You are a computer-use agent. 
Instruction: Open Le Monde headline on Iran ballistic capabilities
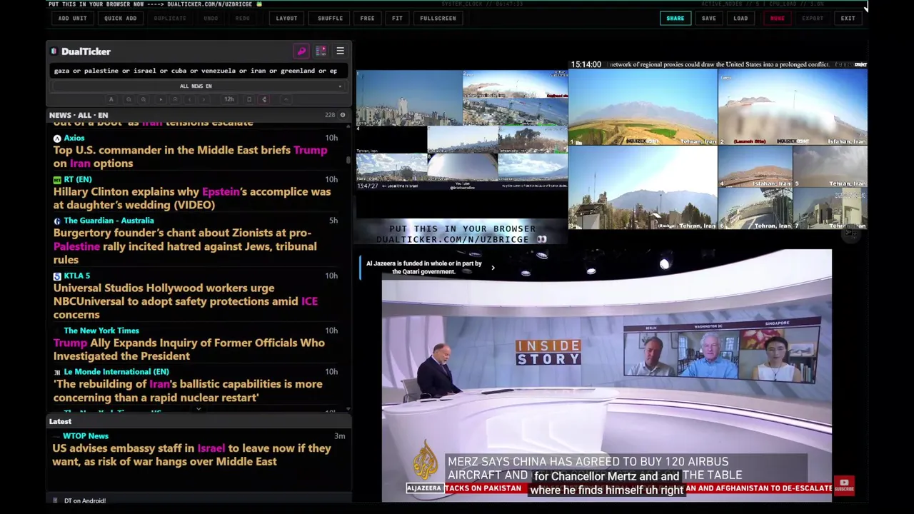(188, 390)
